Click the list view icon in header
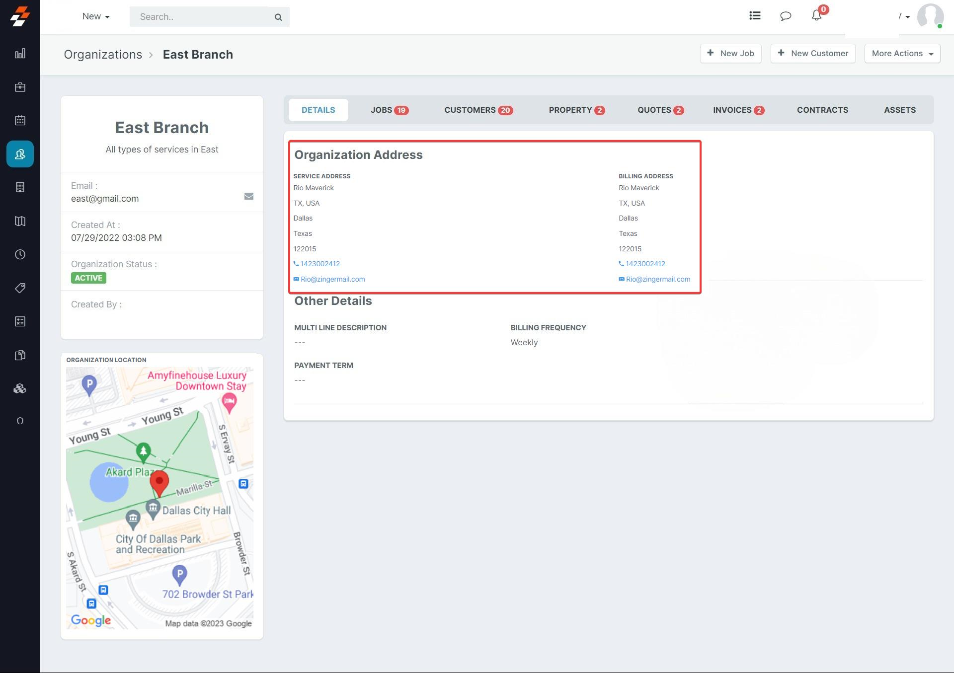954x673 pixels. click(755, 16)
